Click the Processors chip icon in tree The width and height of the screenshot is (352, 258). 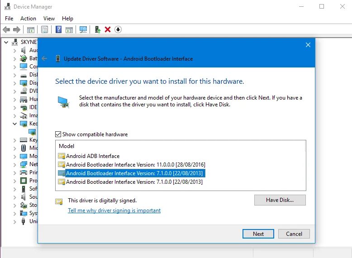pos(24,181)
